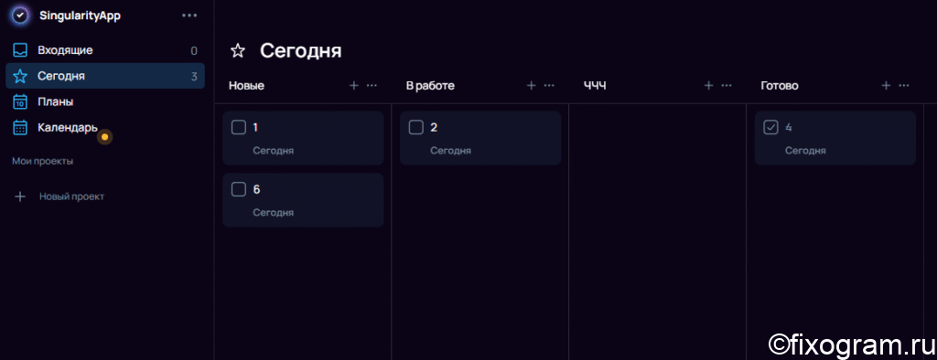Check the checkbox for task 2

(416, 127)
